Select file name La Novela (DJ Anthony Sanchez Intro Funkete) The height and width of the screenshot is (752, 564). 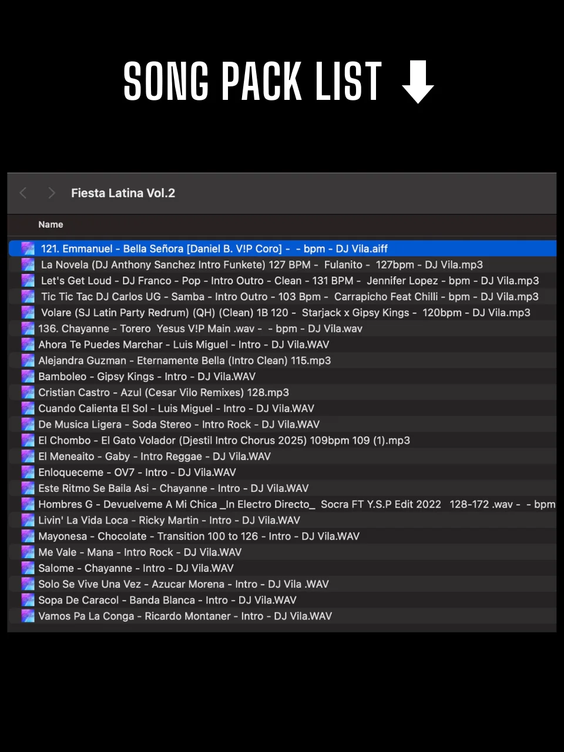coord(261,264)
